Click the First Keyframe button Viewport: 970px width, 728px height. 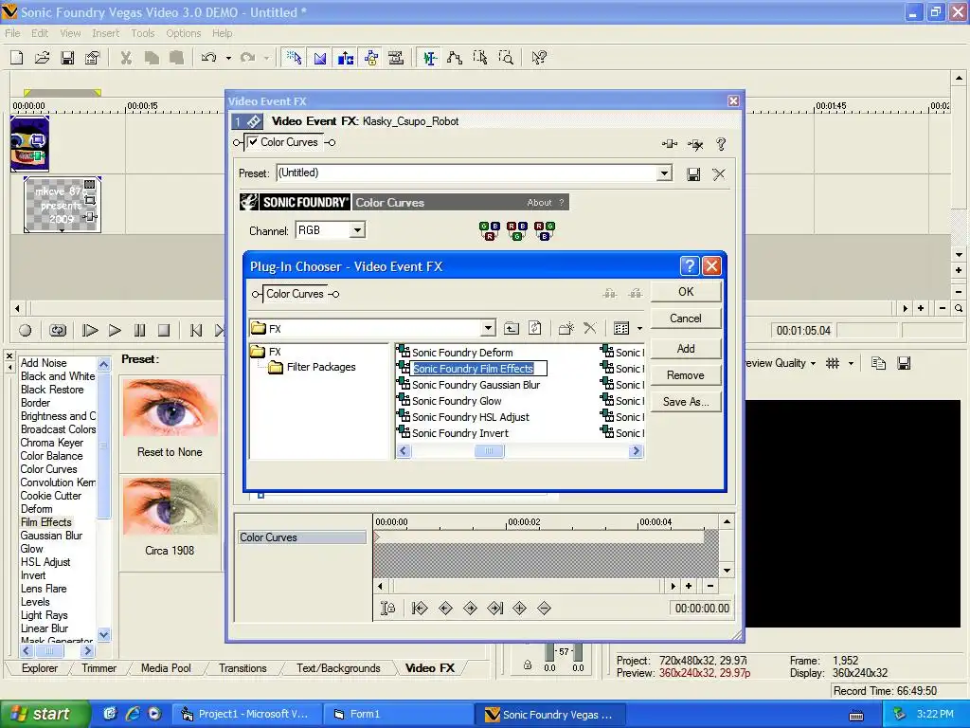(420, 609)
